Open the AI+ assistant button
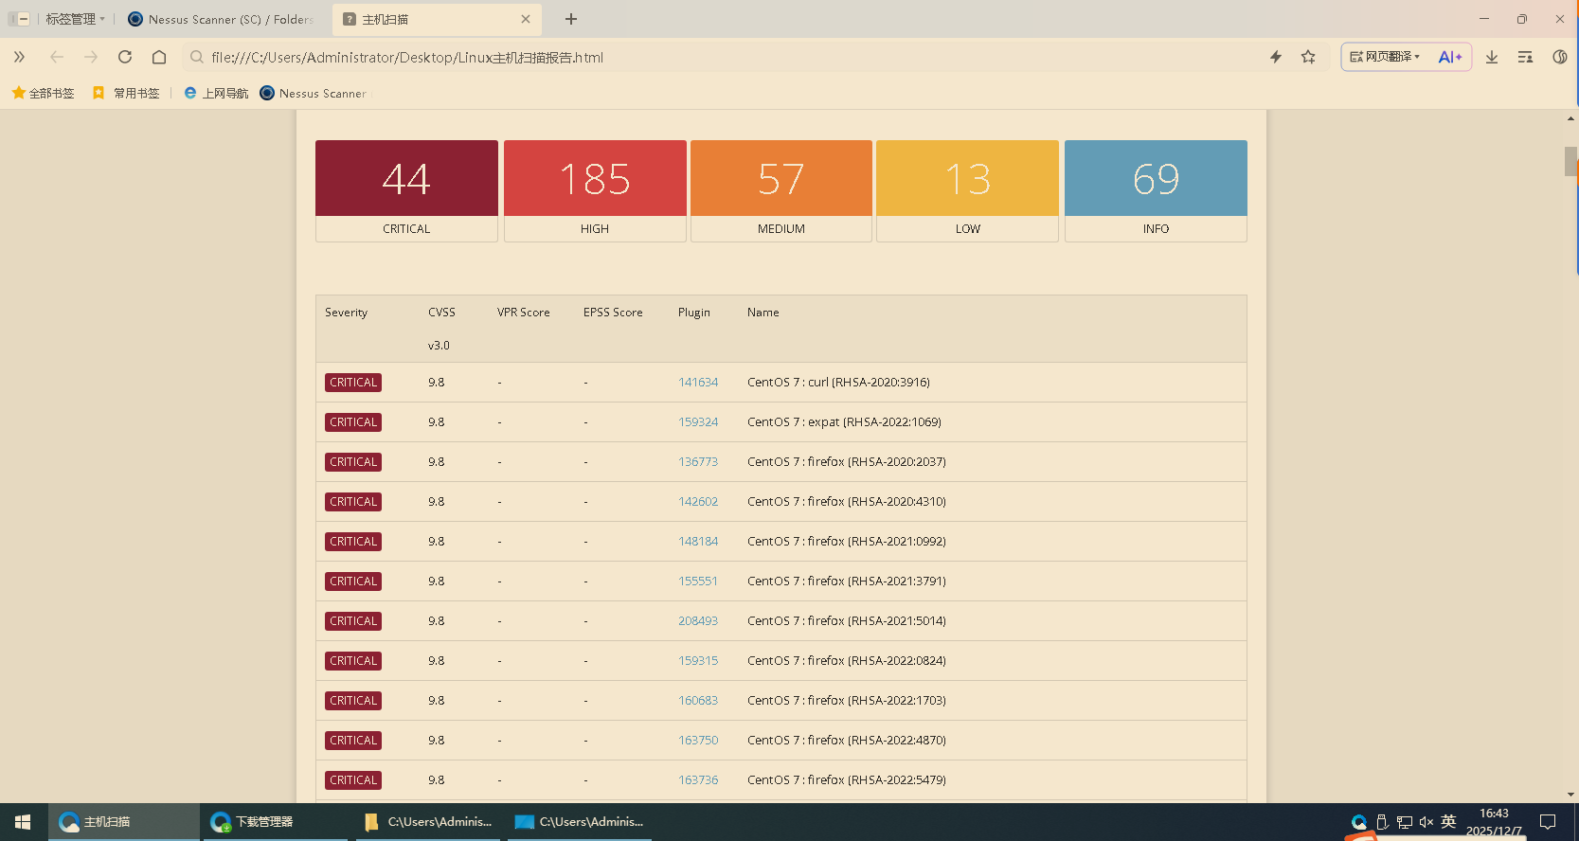The width and height of the screenshot is (1579, 841). click(x=1449, y=57)
